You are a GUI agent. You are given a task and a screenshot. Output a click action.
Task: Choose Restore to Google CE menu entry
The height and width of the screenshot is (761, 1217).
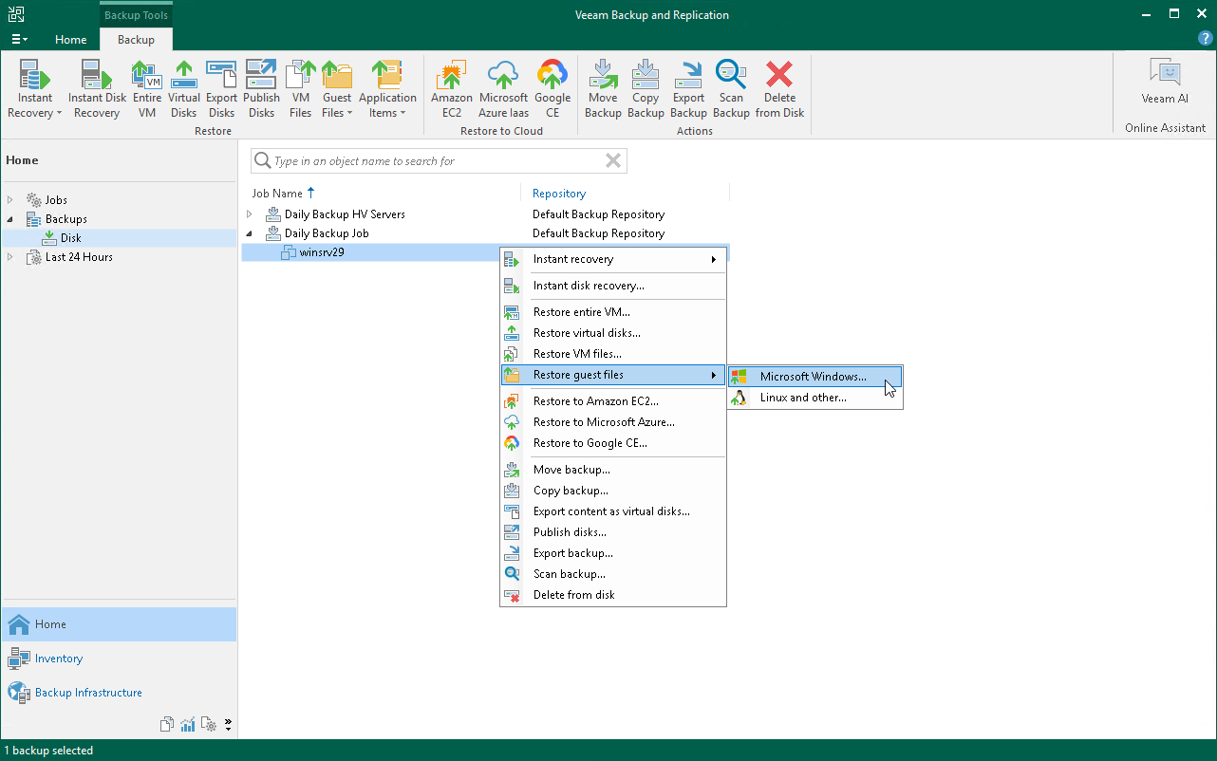[613, 443]
